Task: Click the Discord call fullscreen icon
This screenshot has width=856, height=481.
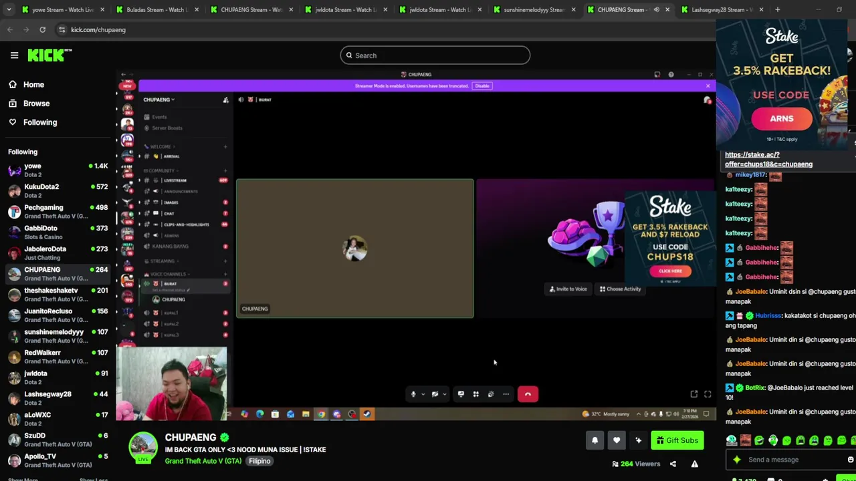Action: tap(708, 394)
